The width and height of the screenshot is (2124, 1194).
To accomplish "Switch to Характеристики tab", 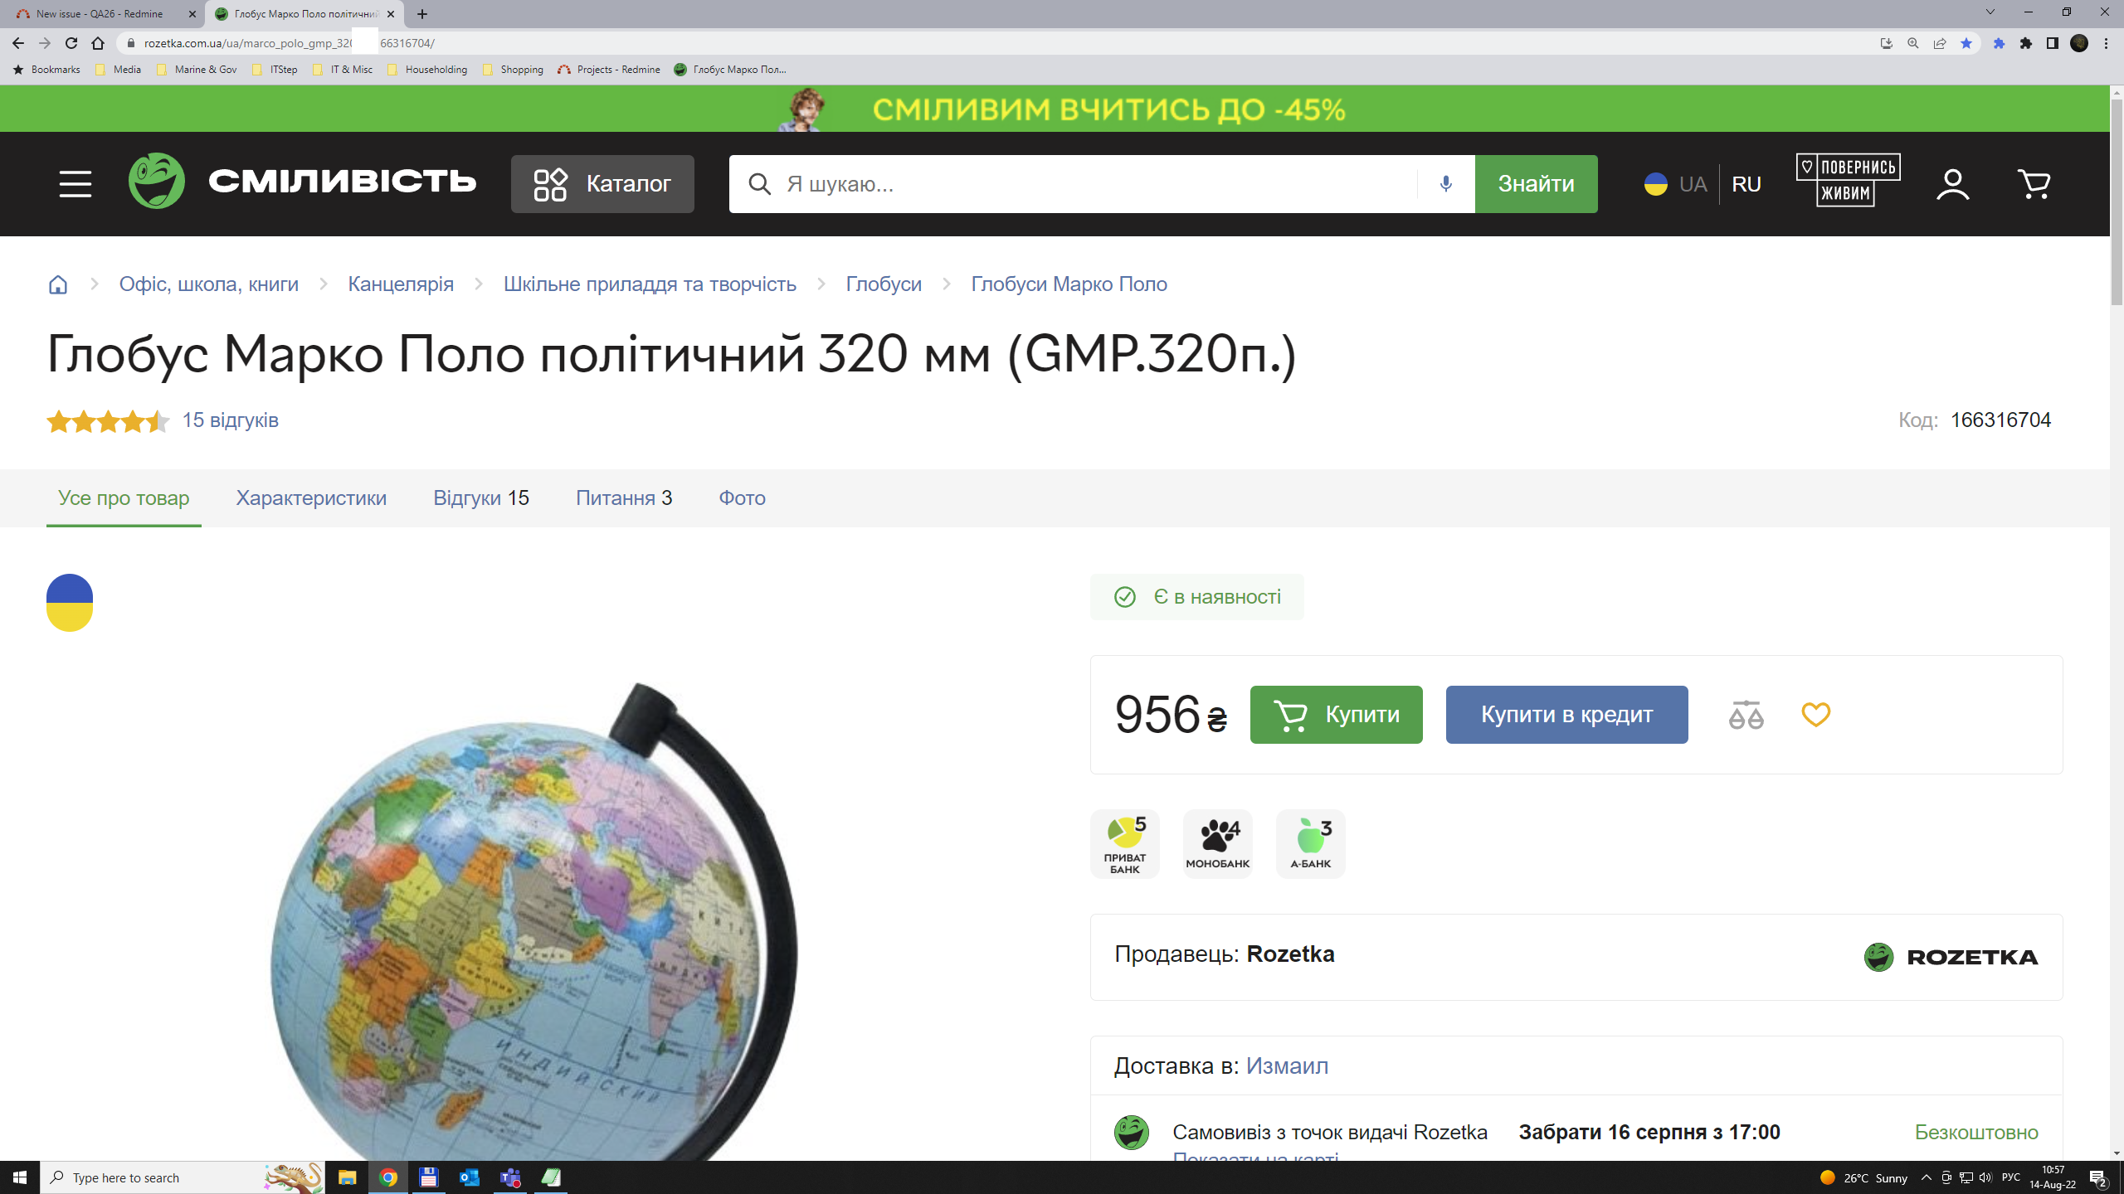I will coord(311,498).
